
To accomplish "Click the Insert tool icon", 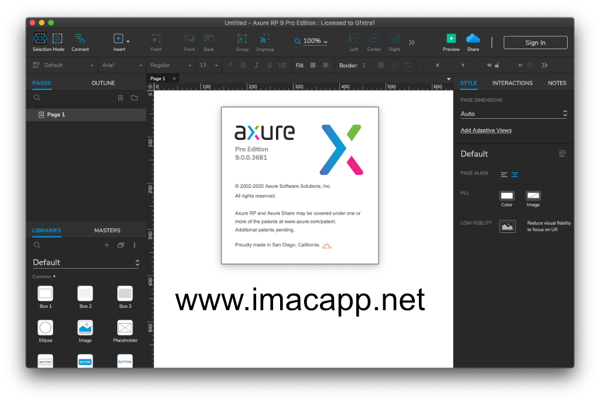I will [x=118, y=38].
